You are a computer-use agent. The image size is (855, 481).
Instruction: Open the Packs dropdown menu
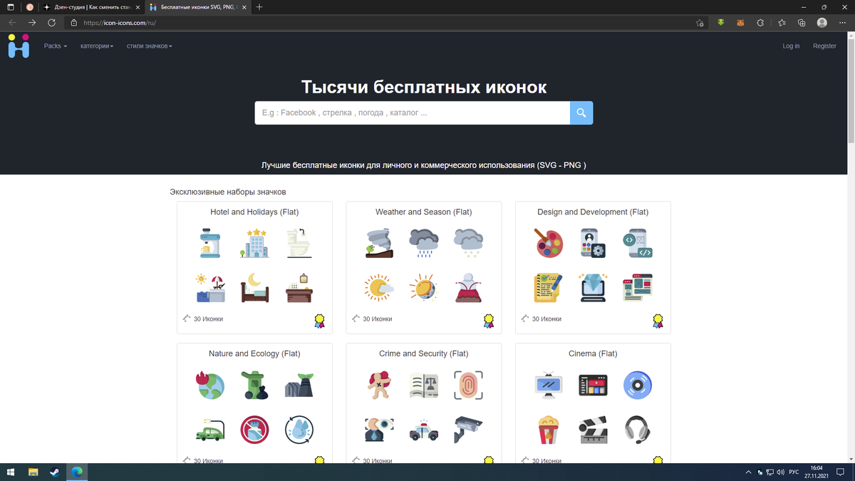coord(55,46)
